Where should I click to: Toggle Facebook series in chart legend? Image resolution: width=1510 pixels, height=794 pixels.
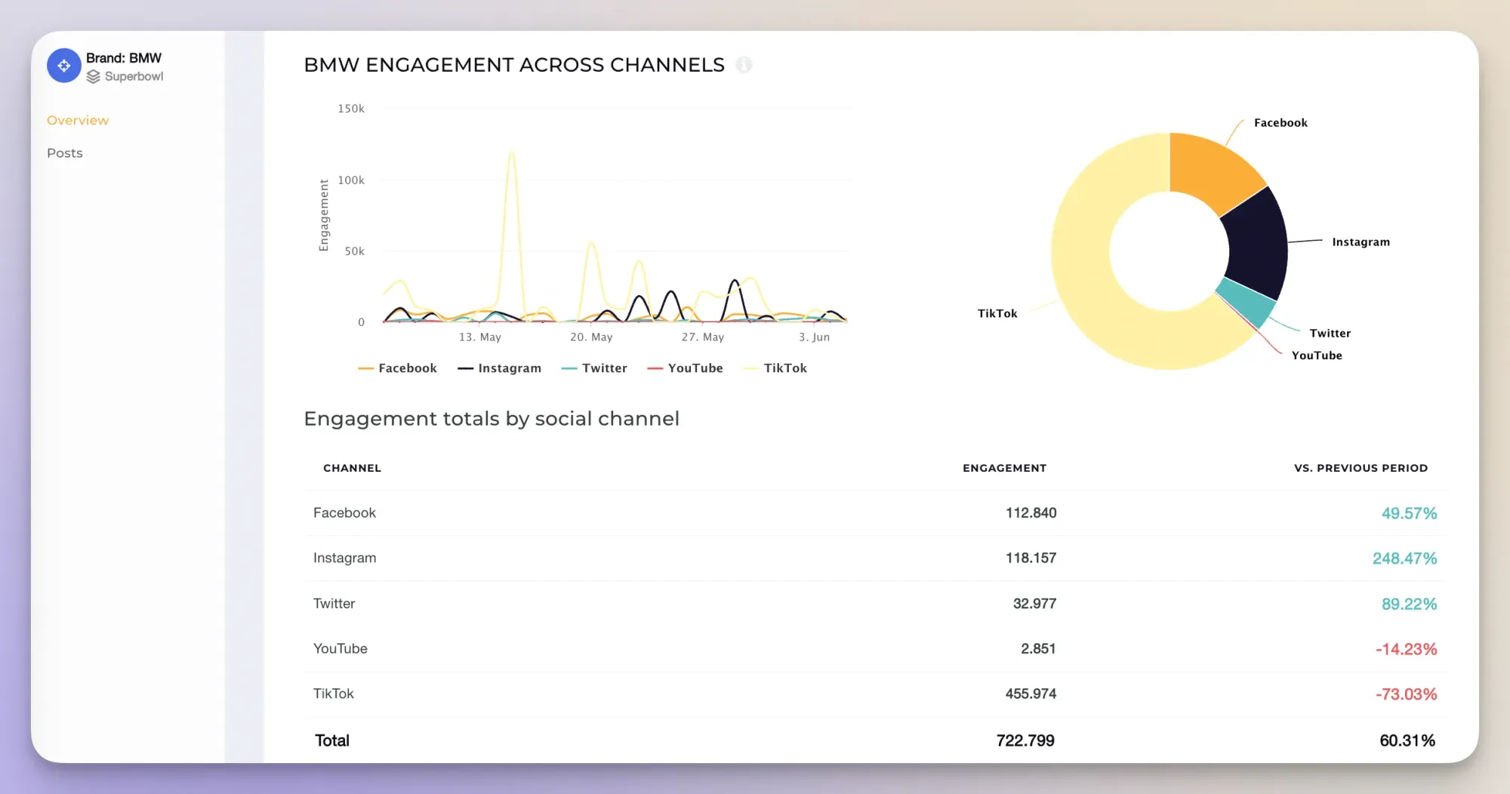pos(397,368)
